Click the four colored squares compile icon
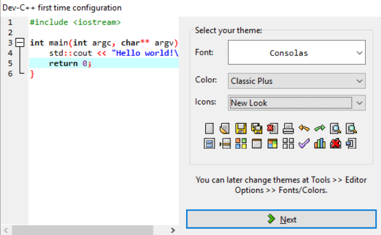381x235 pixels. point(241,143)
